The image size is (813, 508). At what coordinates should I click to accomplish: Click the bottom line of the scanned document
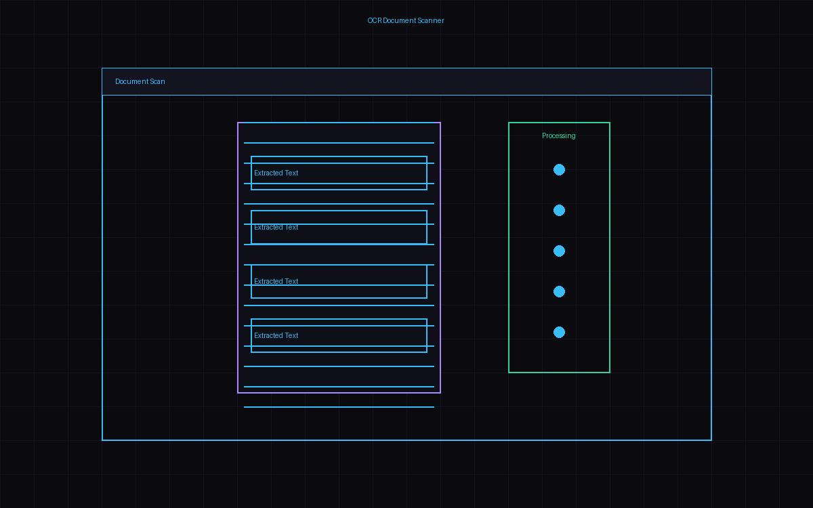(x=339, y=406)
